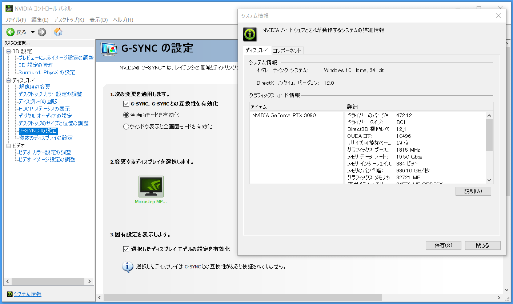Open デジタル オーディオの設定

(45, 116)
